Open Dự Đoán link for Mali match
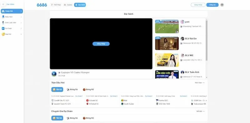 coord(149,96)
